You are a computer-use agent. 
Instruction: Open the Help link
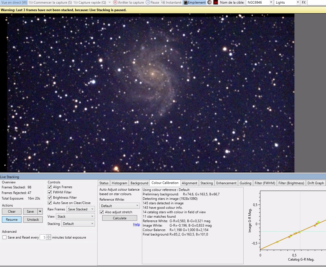136,224
